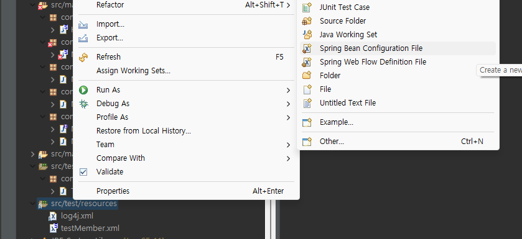Click the testMember.xml Spring file icon
The height and width of the screenshot is (239, 522).
pos(54,228)
